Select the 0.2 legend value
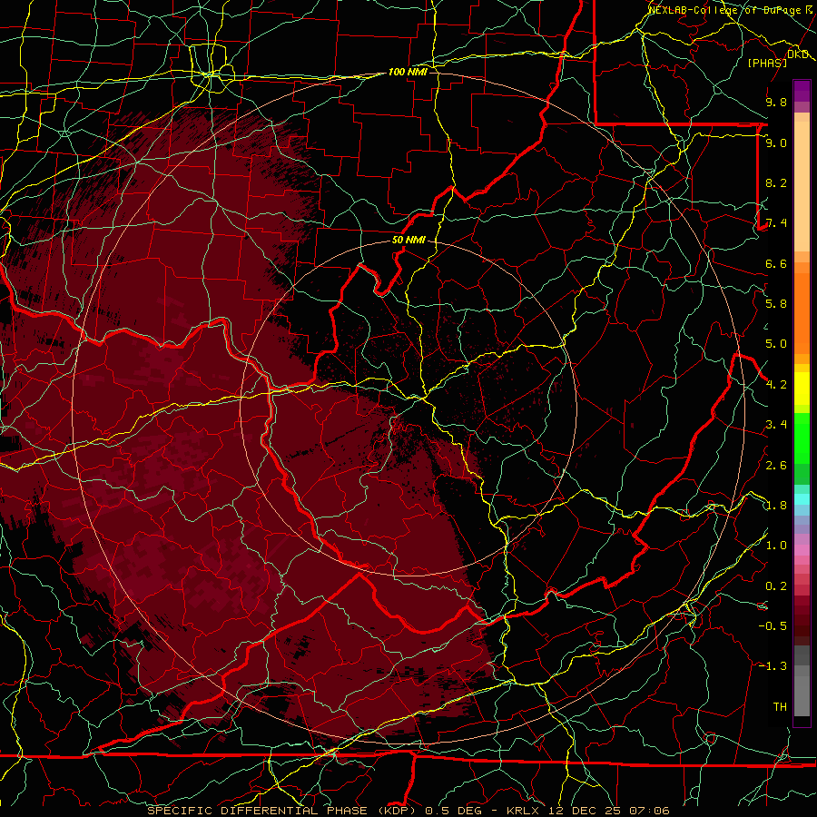Viewport: 817px width, 817px height. click(x=776, y=586)
